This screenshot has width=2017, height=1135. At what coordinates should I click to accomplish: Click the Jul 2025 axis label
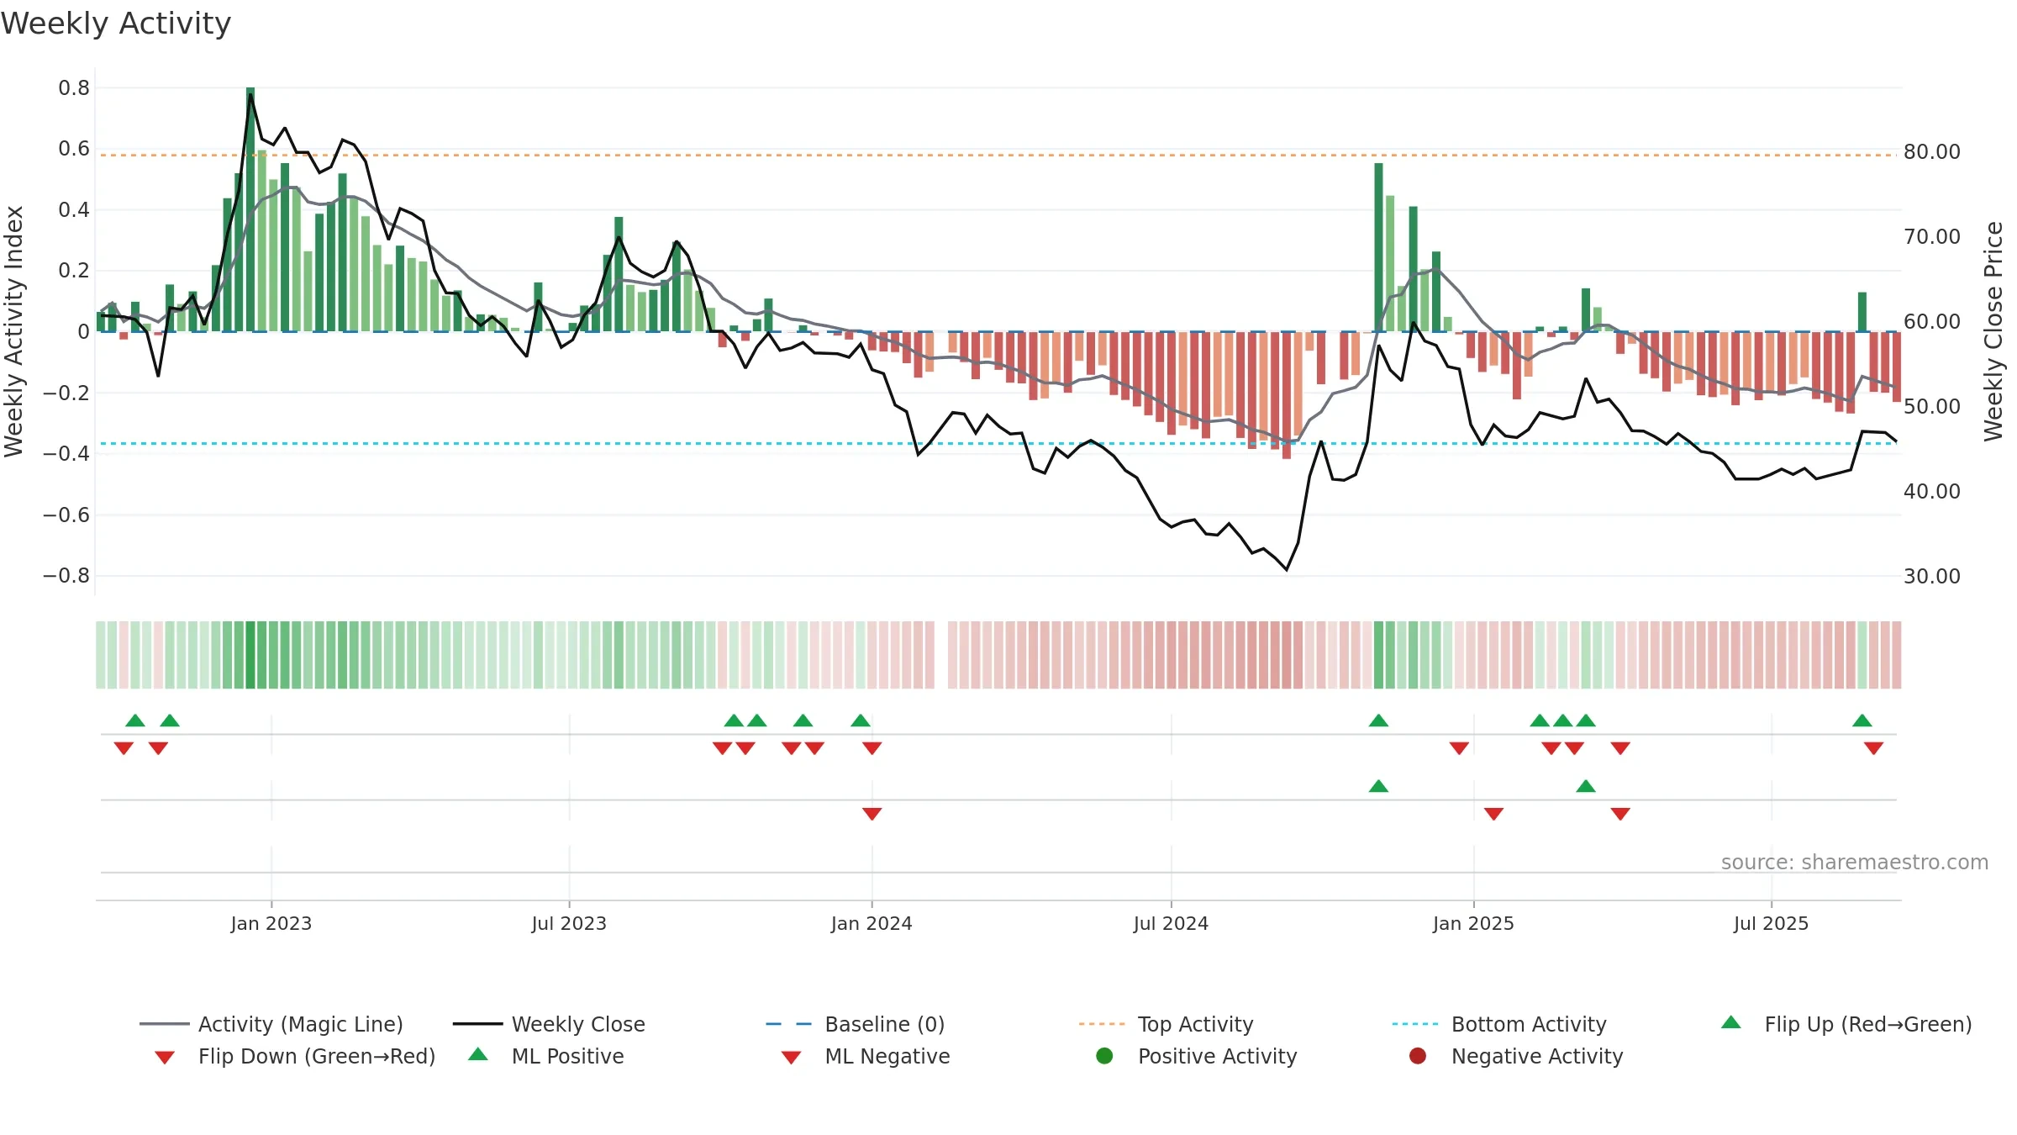point(1771,923)
